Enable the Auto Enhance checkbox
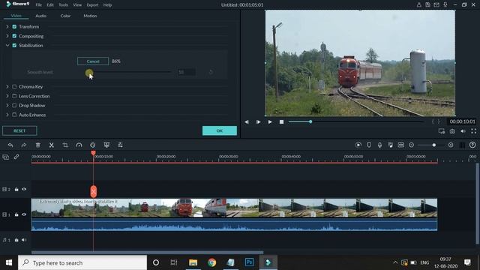480x270 pixels. (14, 115)
